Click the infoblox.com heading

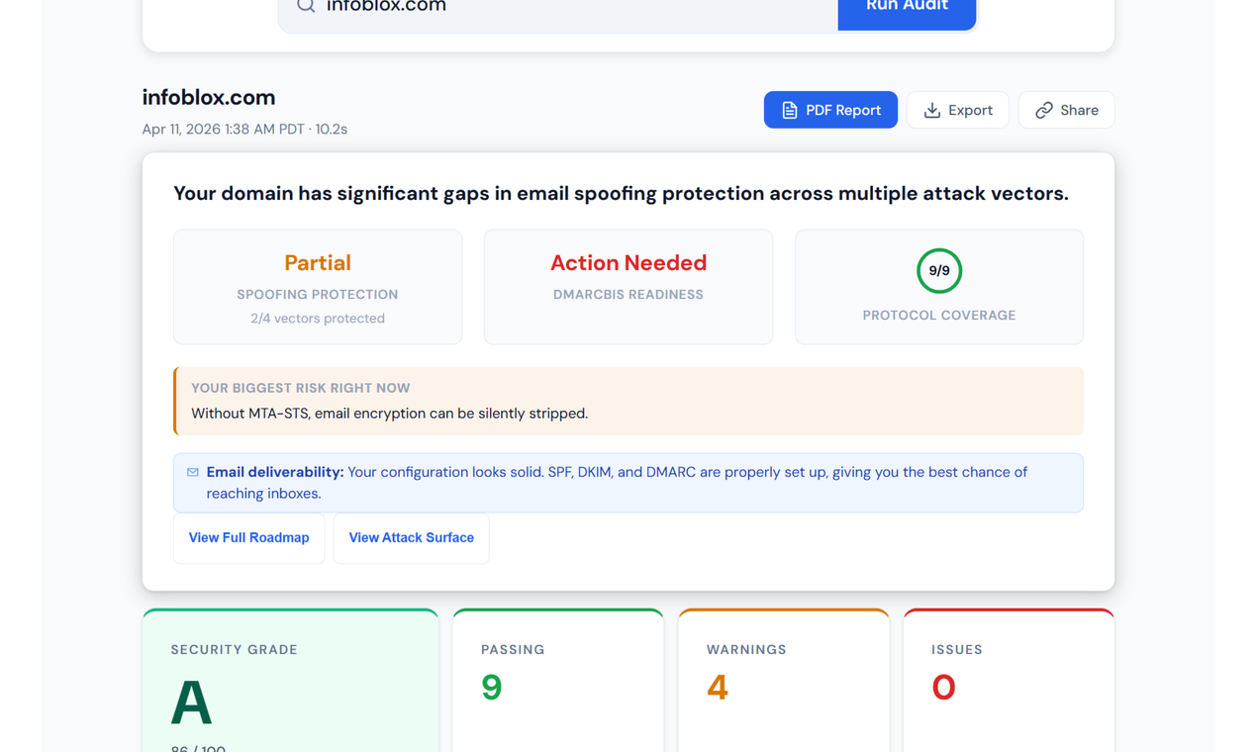click(x=209, y=97)
